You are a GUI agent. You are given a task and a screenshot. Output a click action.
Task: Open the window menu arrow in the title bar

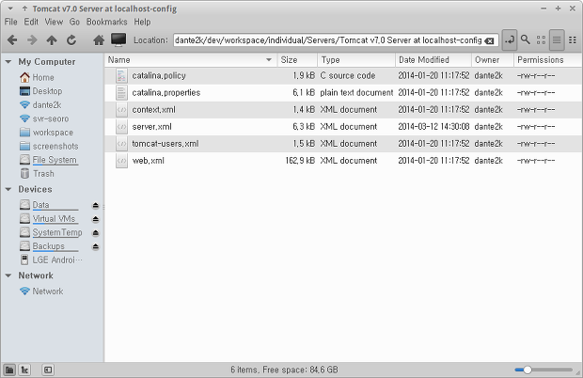10,8
